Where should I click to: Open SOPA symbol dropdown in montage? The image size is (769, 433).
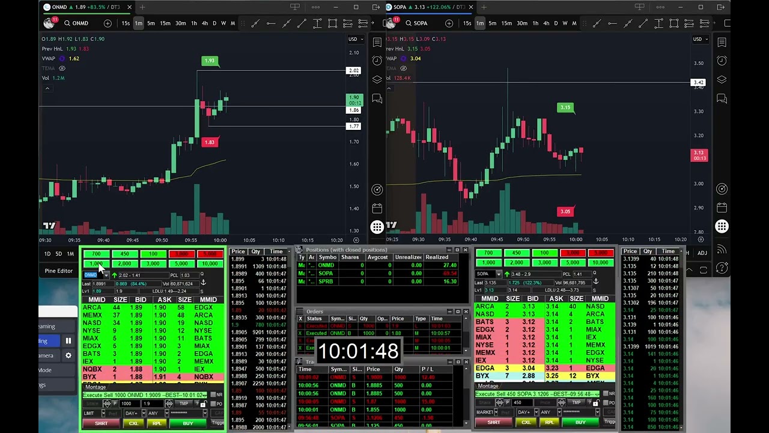[499, 274]
